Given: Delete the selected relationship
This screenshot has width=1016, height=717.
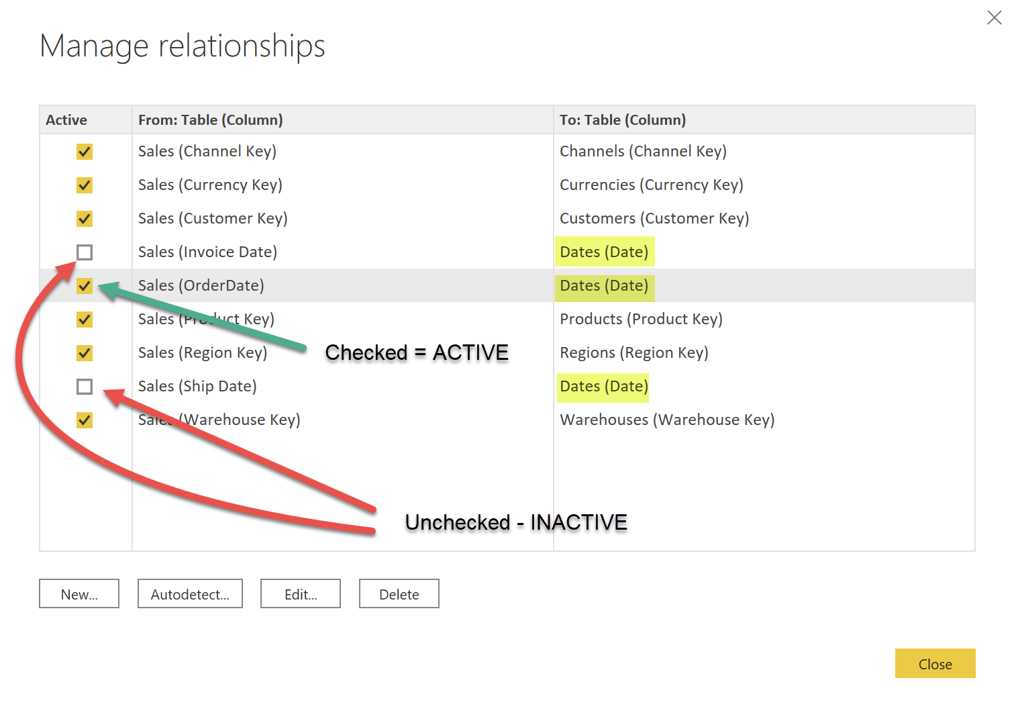Looking at the screenshot, I should tap(399, 594).
